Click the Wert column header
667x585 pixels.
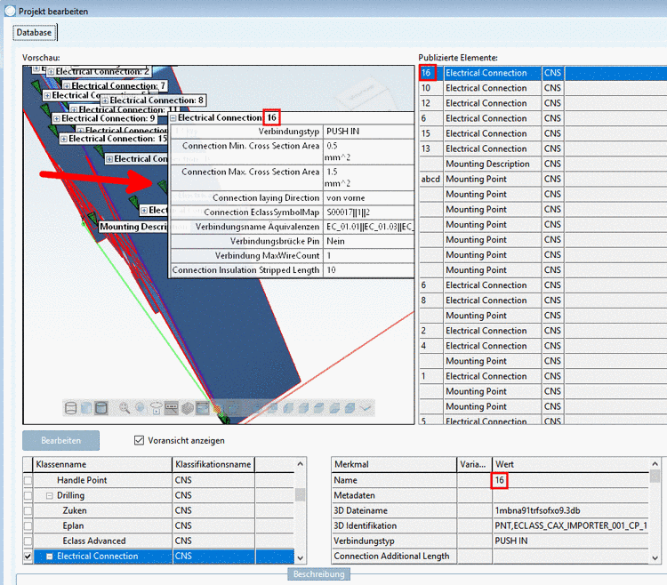[570, 464]
